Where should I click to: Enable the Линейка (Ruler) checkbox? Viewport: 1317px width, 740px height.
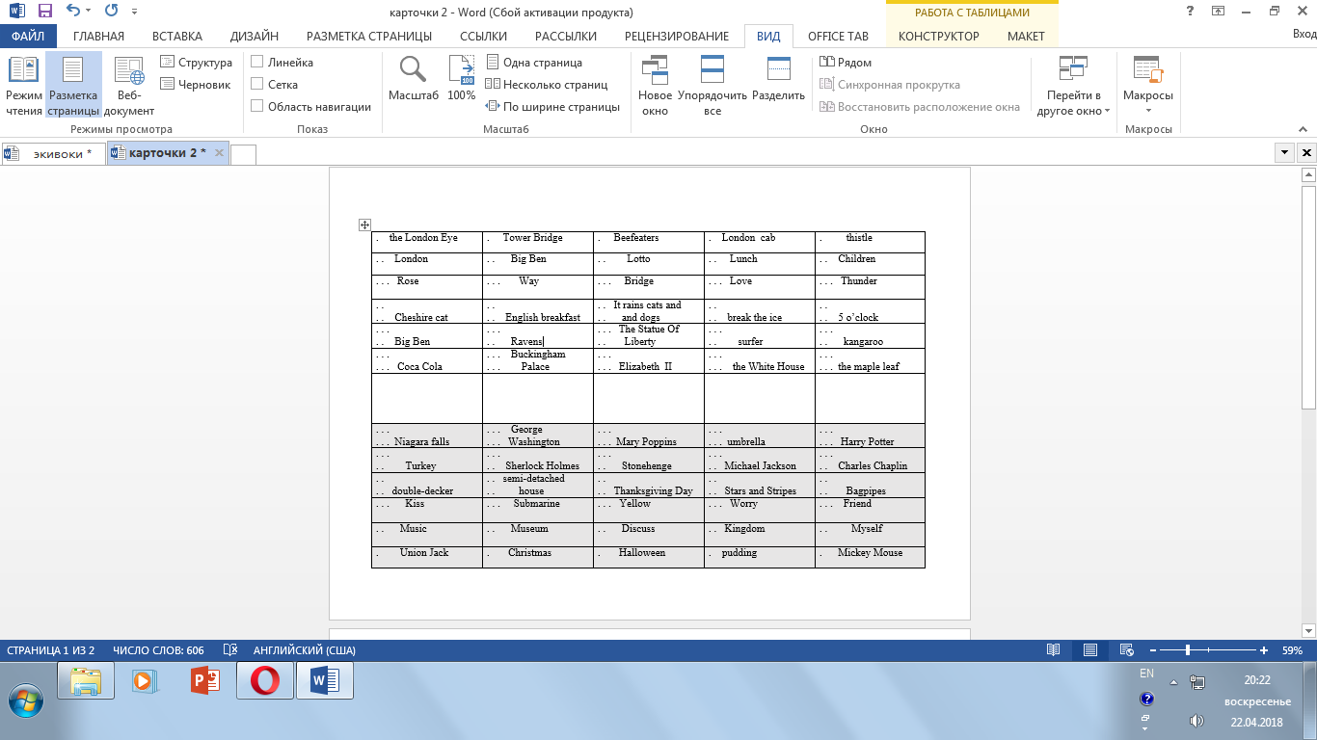coord(257,62)
